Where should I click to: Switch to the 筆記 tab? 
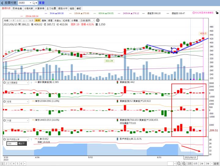79,9
